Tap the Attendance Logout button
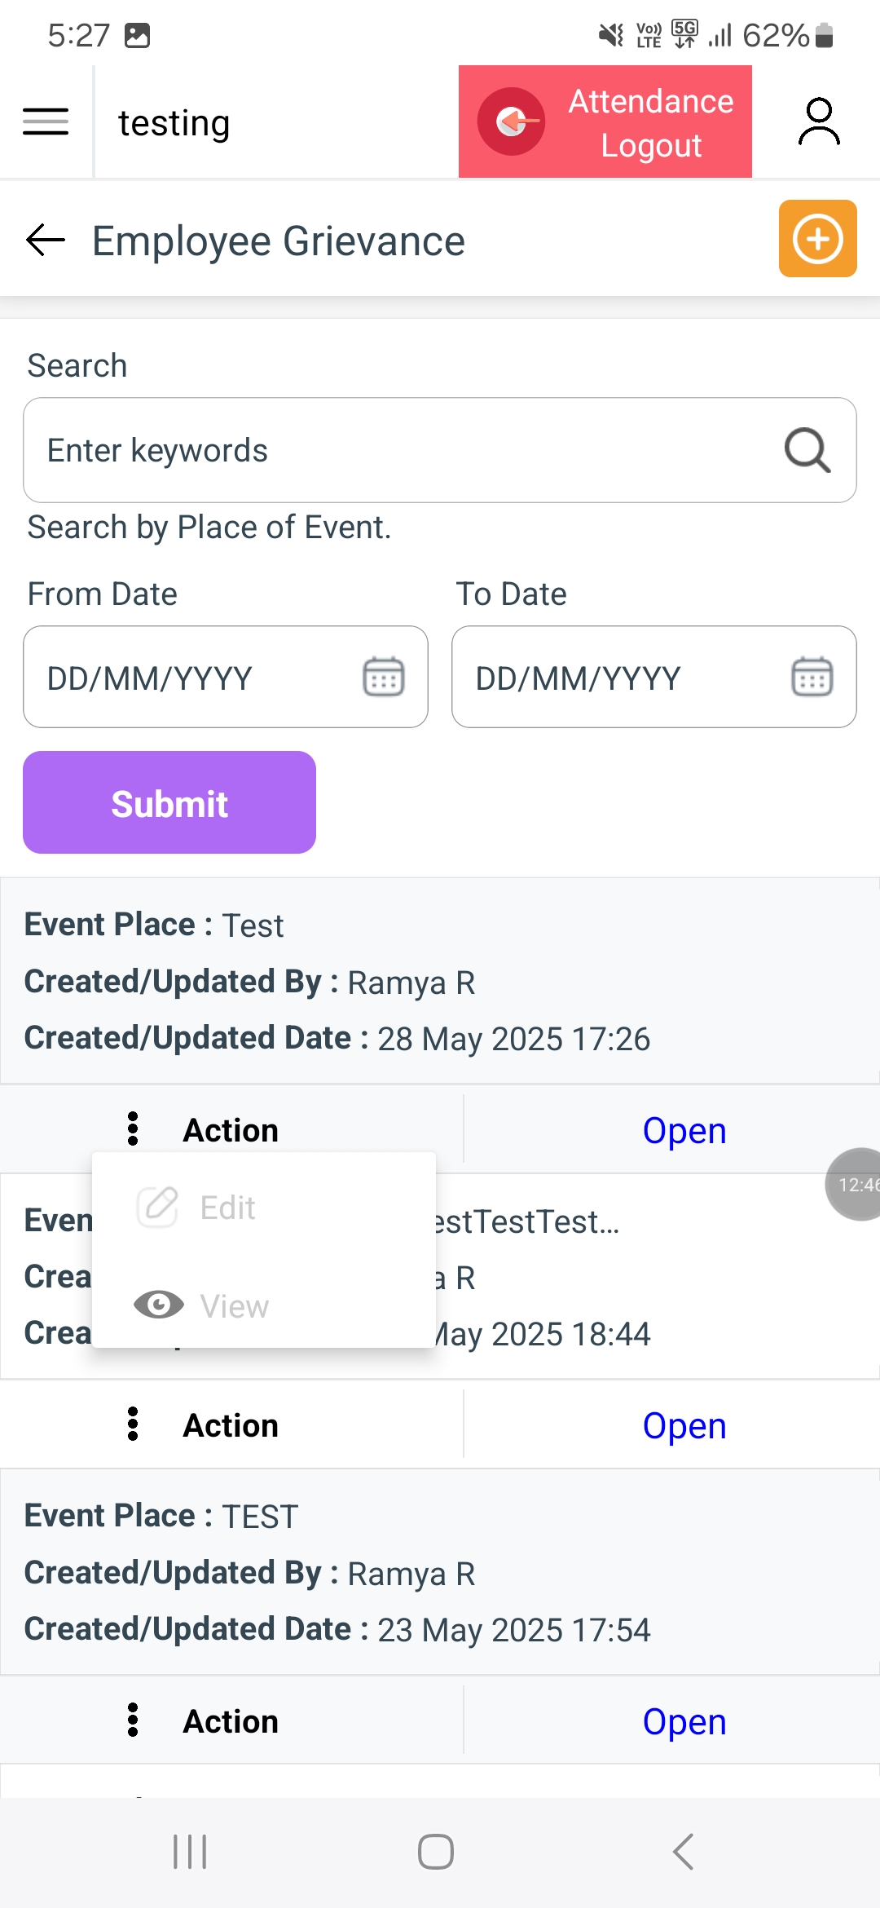880x1908 pixels. 605,122
